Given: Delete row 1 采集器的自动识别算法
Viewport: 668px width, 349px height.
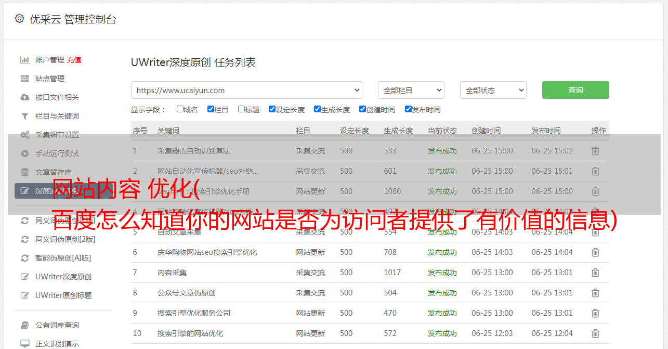Looking at the screenshot, I should [596, 151].
